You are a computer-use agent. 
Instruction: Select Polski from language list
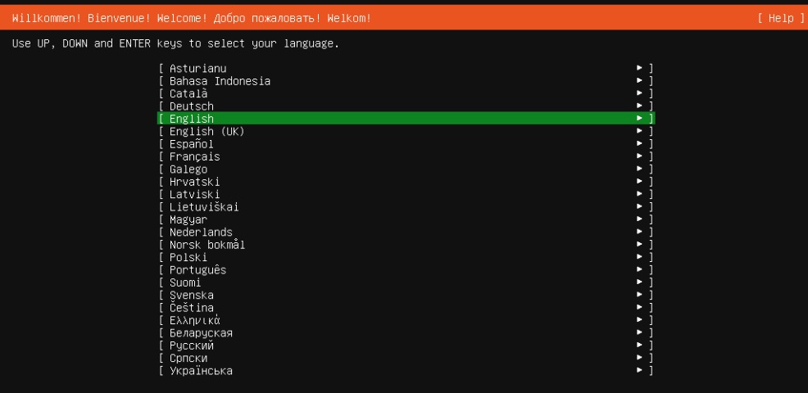tap(406, 257)
